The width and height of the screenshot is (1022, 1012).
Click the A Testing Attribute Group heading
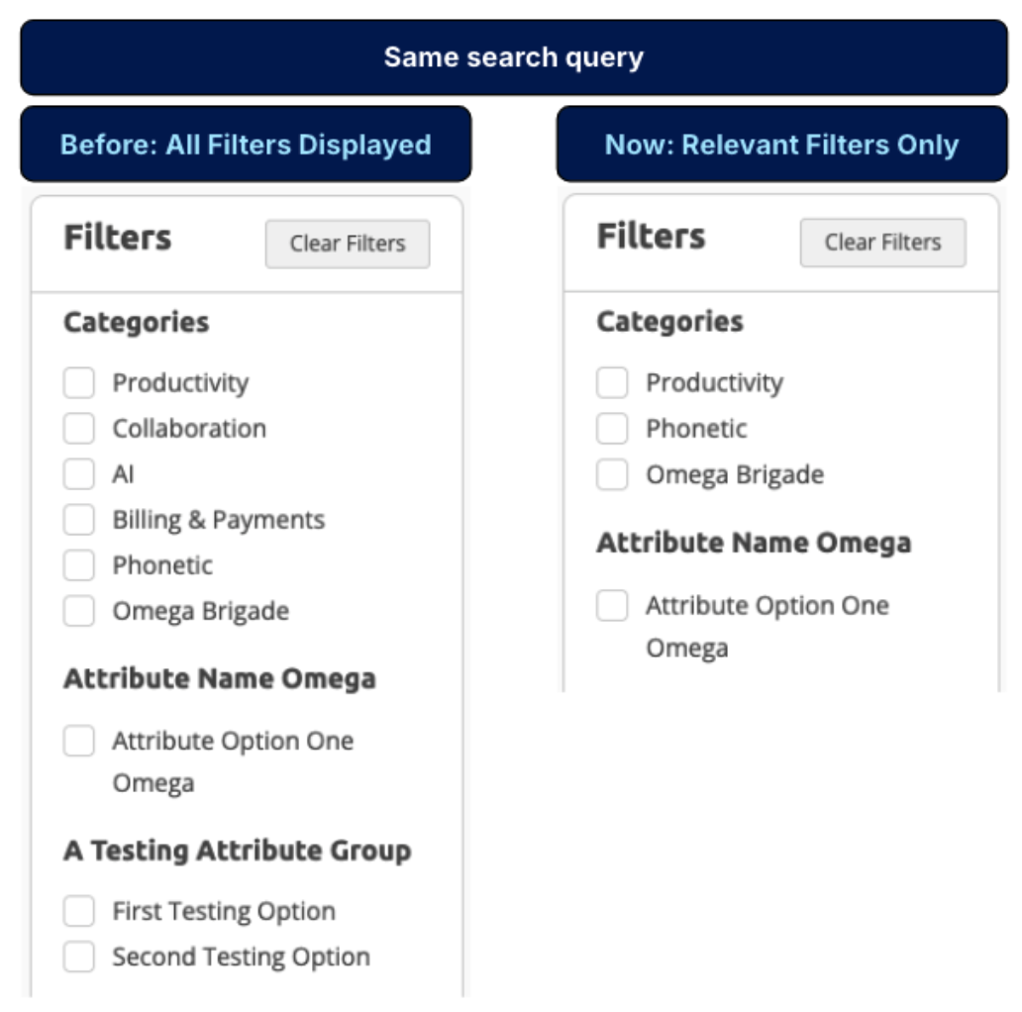click(x=237, y=851)
